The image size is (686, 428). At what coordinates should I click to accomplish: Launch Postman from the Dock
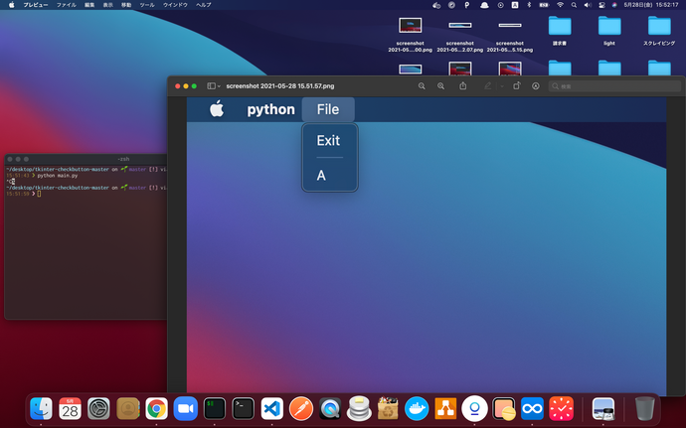pyautogui.click(x=301, y=409)
